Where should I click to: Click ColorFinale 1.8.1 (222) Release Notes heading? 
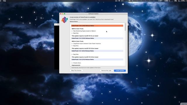pos(97,51)
